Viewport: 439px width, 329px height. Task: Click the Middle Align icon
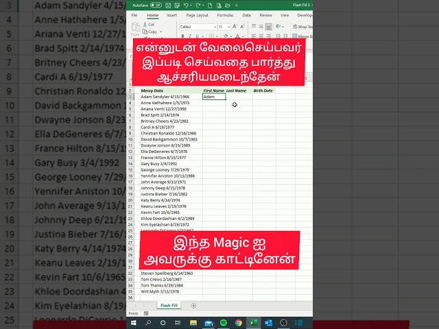pyautogui.click(x=261, y=26)
